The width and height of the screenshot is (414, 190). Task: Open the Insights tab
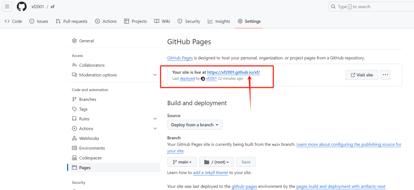219,21
